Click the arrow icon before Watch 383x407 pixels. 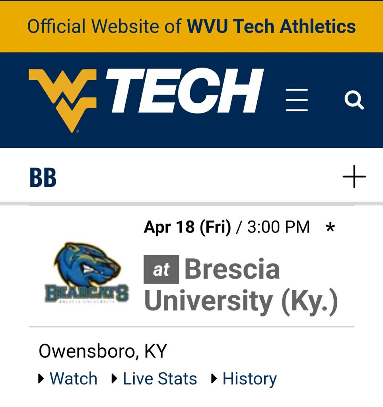pos(41,379)
